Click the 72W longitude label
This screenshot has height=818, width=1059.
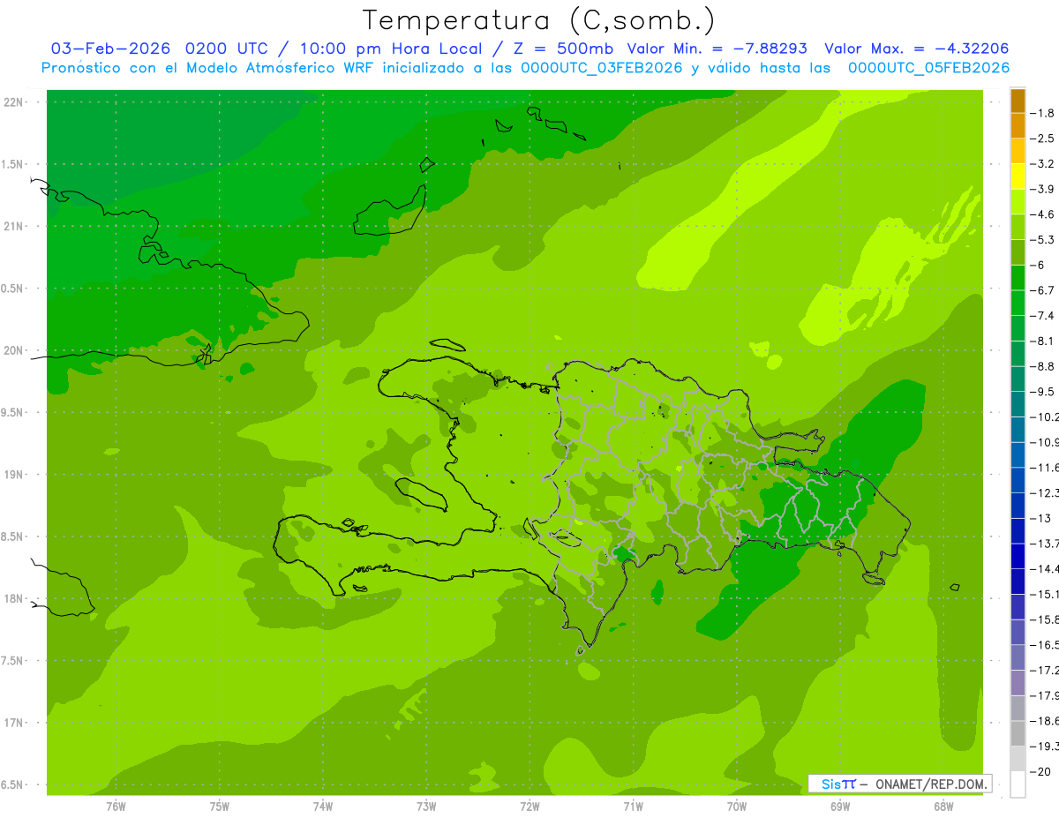pyautogui.click(x=529, y=807)
